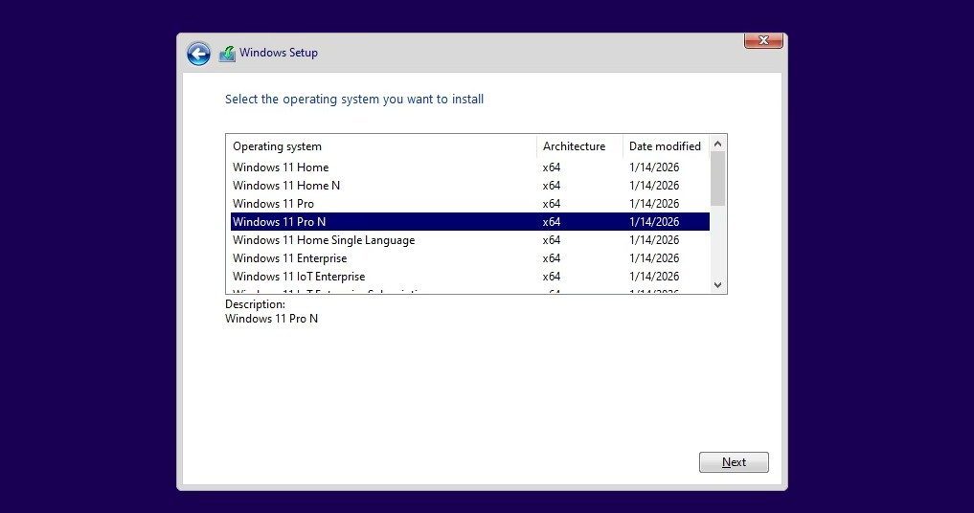Click the Windows Setup icon in title bar

coord(227,54)
